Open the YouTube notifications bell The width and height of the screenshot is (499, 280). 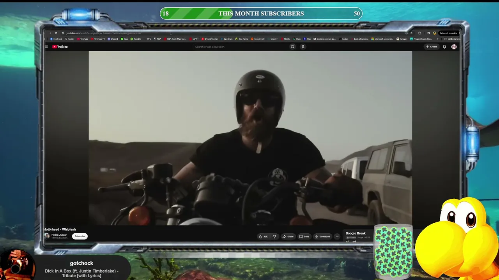point(444,47)
